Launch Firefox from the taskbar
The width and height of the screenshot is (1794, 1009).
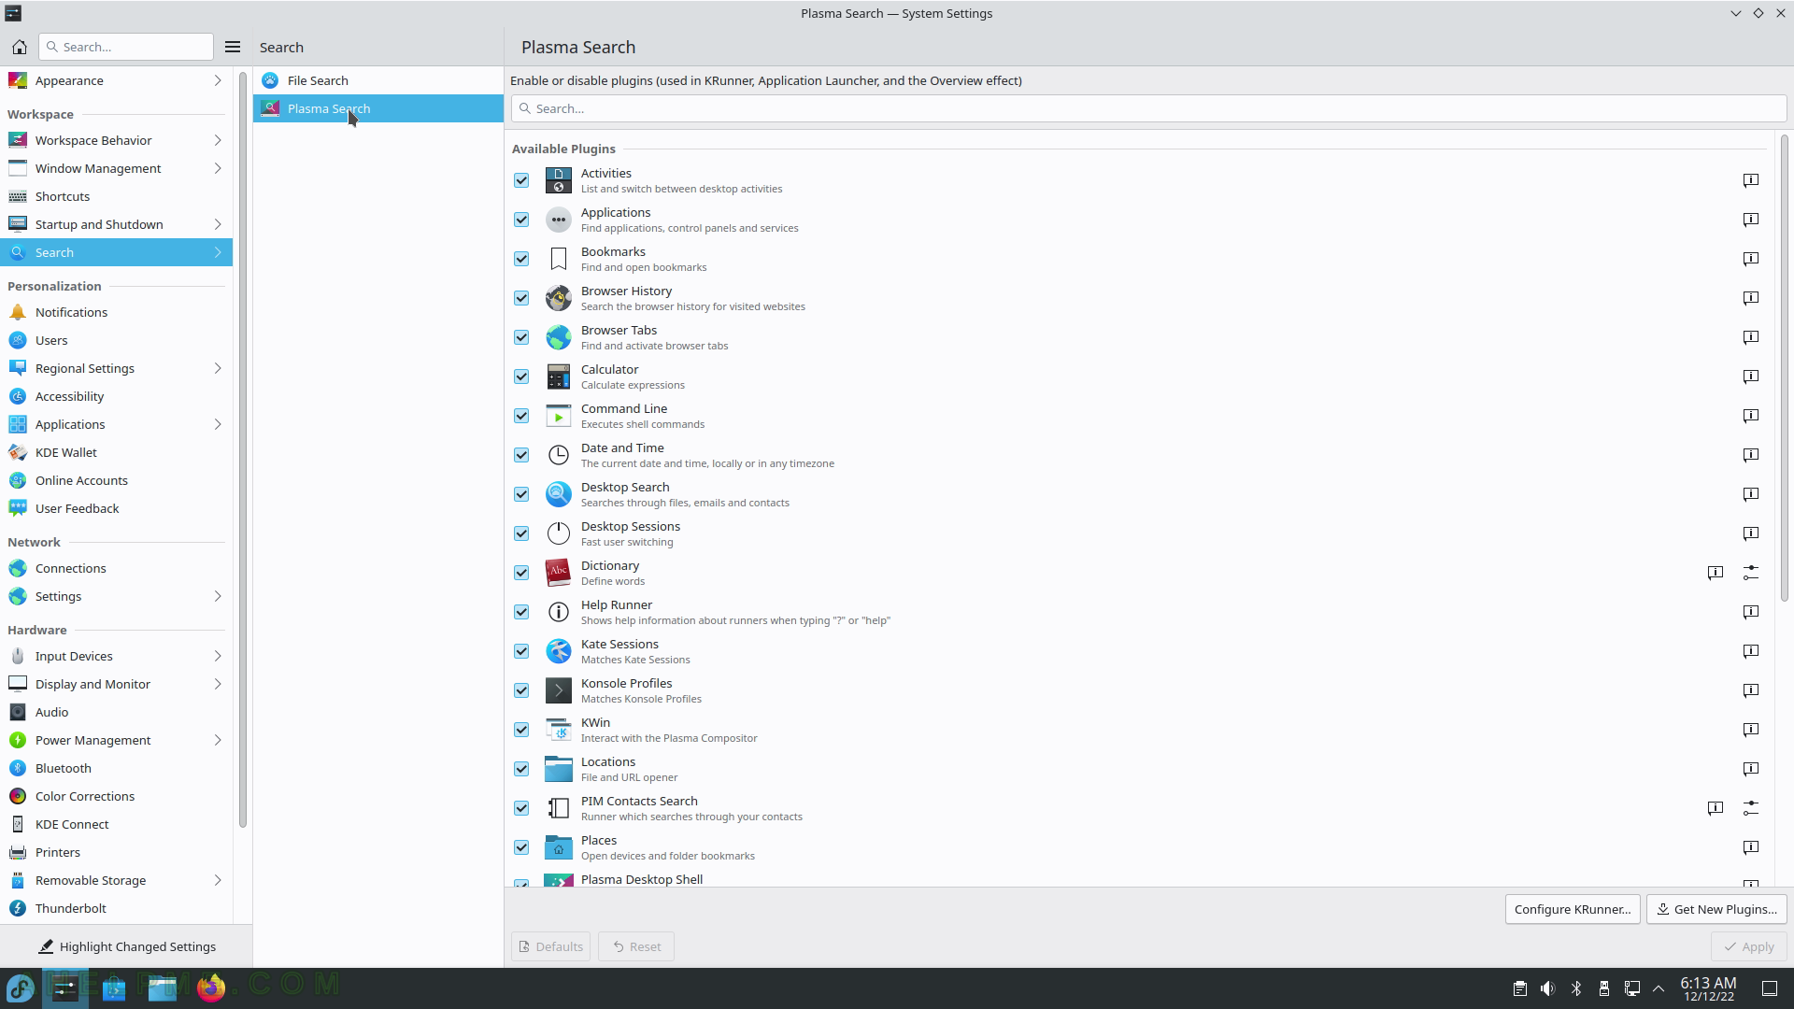pyautogui.click(x=211, y=988)
